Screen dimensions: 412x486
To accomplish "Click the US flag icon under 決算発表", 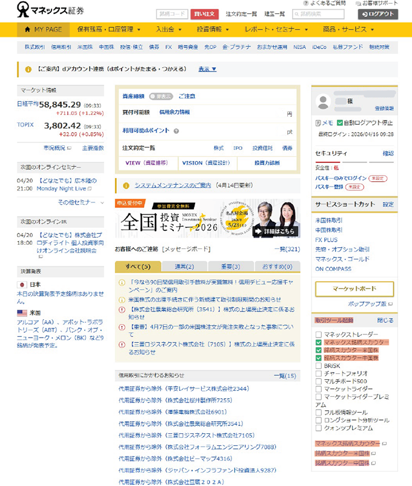I will click(22, 313).
